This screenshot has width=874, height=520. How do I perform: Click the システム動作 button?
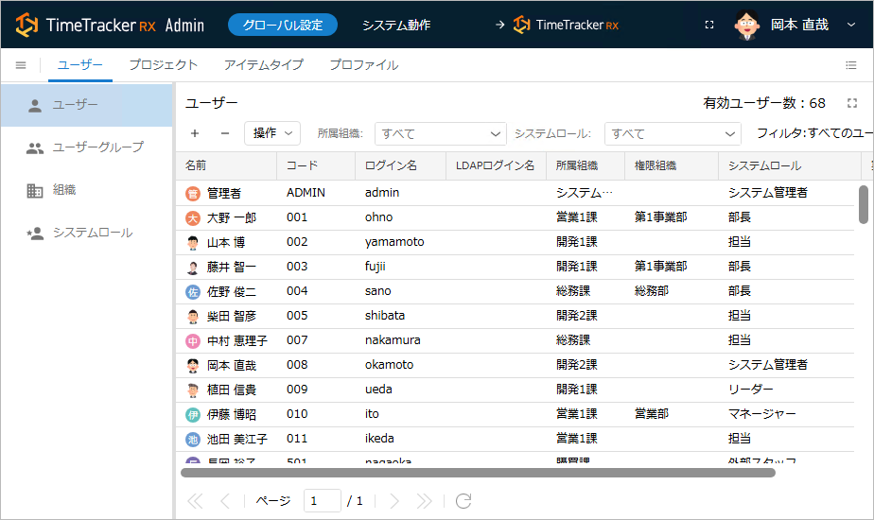[396, 26]
